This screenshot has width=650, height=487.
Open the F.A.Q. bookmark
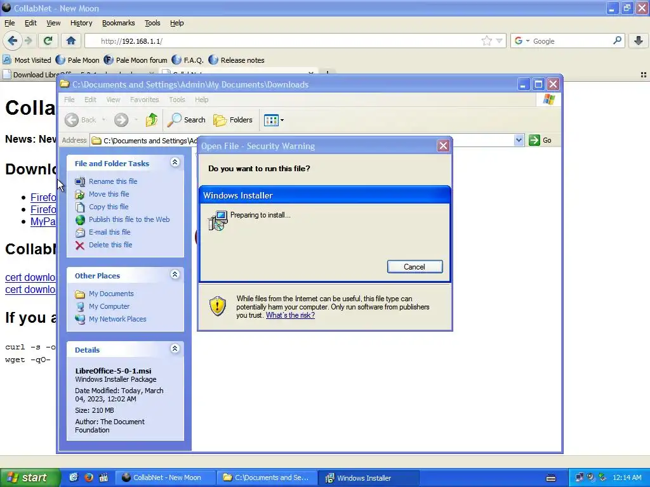188,60
